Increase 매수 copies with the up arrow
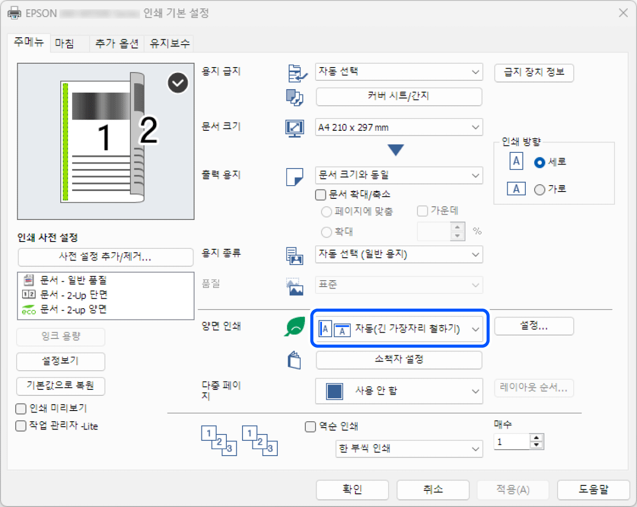This screenshot has width=637, height=507. (x=537, y=438)
